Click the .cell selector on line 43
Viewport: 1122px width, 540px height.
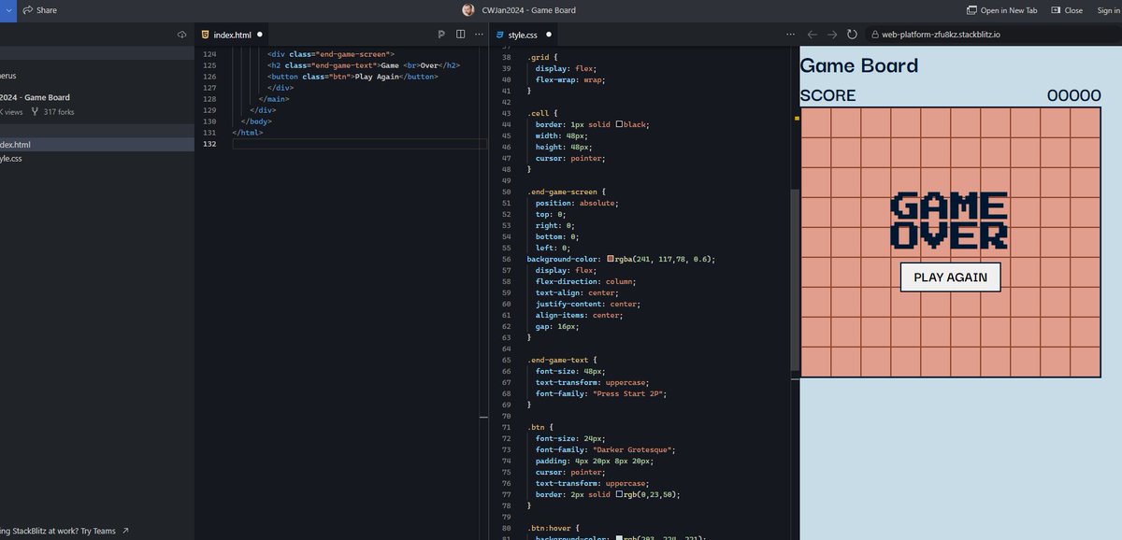click(539, 113)
